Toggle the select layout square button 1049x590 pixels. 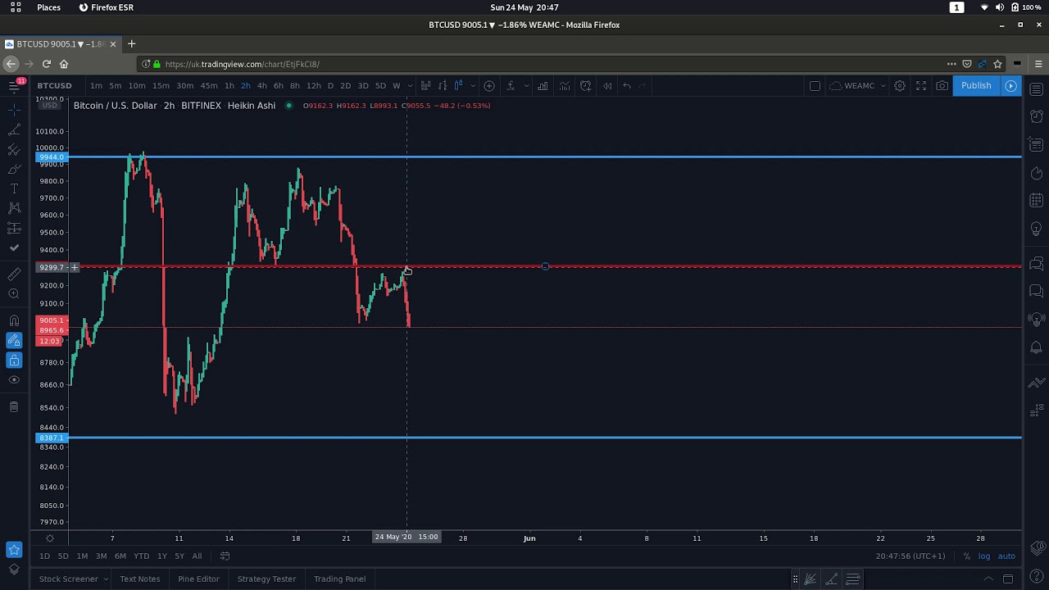815,85
